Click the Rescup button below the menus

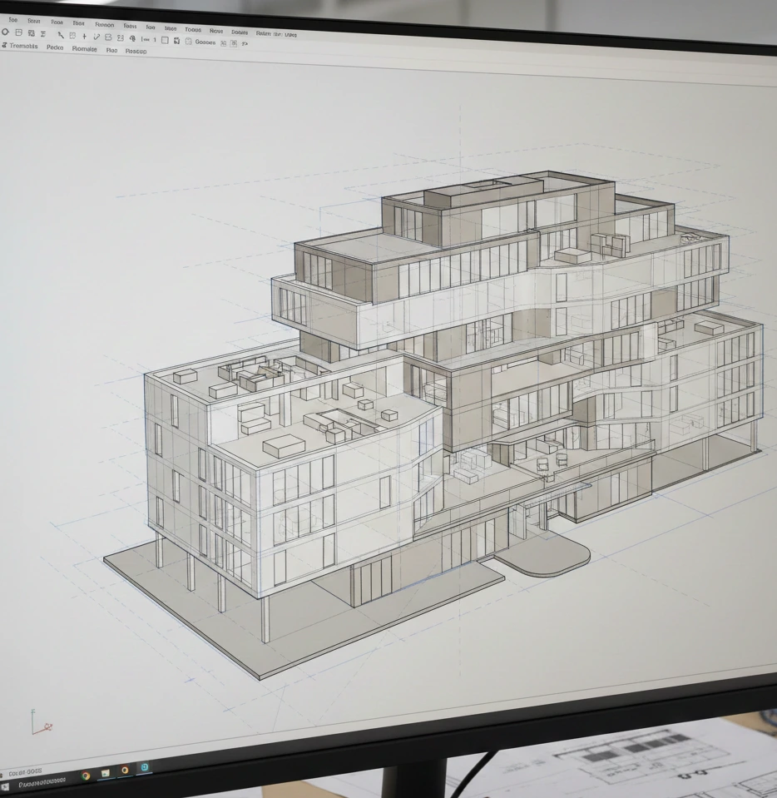tap(136, 52)
